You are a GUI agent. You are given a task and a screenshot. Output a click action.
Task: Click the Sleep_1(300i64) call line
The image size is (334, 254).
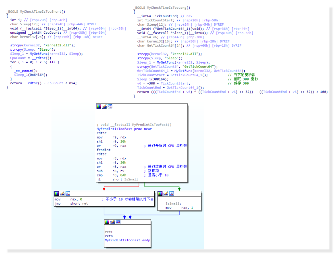153,79
